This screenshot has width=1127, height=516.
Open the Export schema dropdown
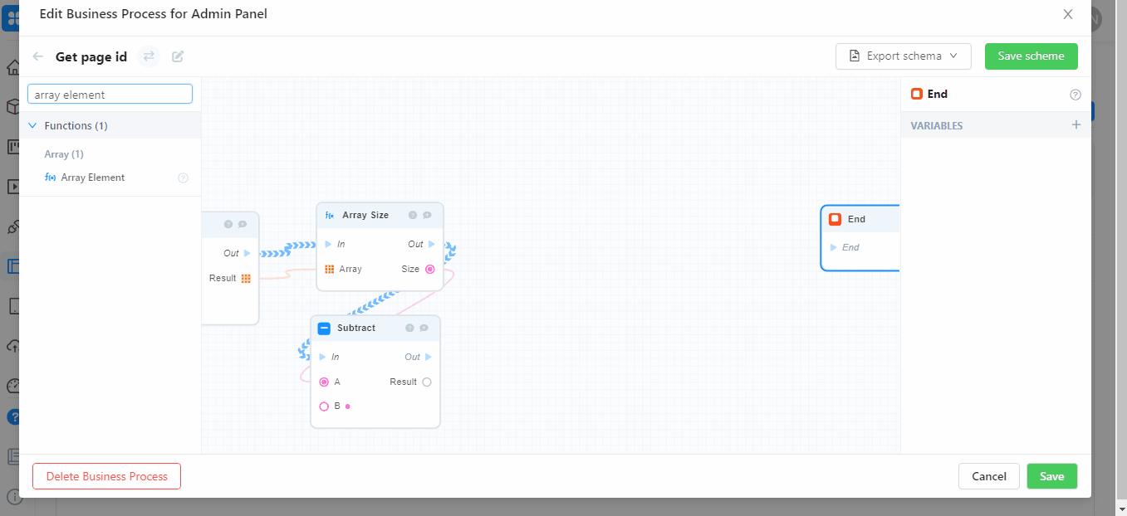(x=903, y=56)
